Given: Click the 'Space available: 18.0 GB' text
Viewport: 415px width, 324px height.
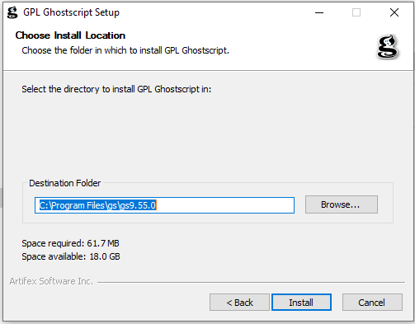Looking at the screenshot, I should pyautogui.click(x=71, y=256).
